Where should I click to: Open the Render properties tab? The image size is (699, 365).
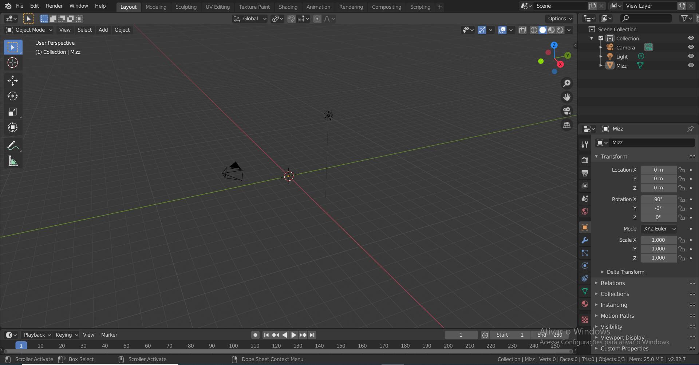(x=584, y=160)
